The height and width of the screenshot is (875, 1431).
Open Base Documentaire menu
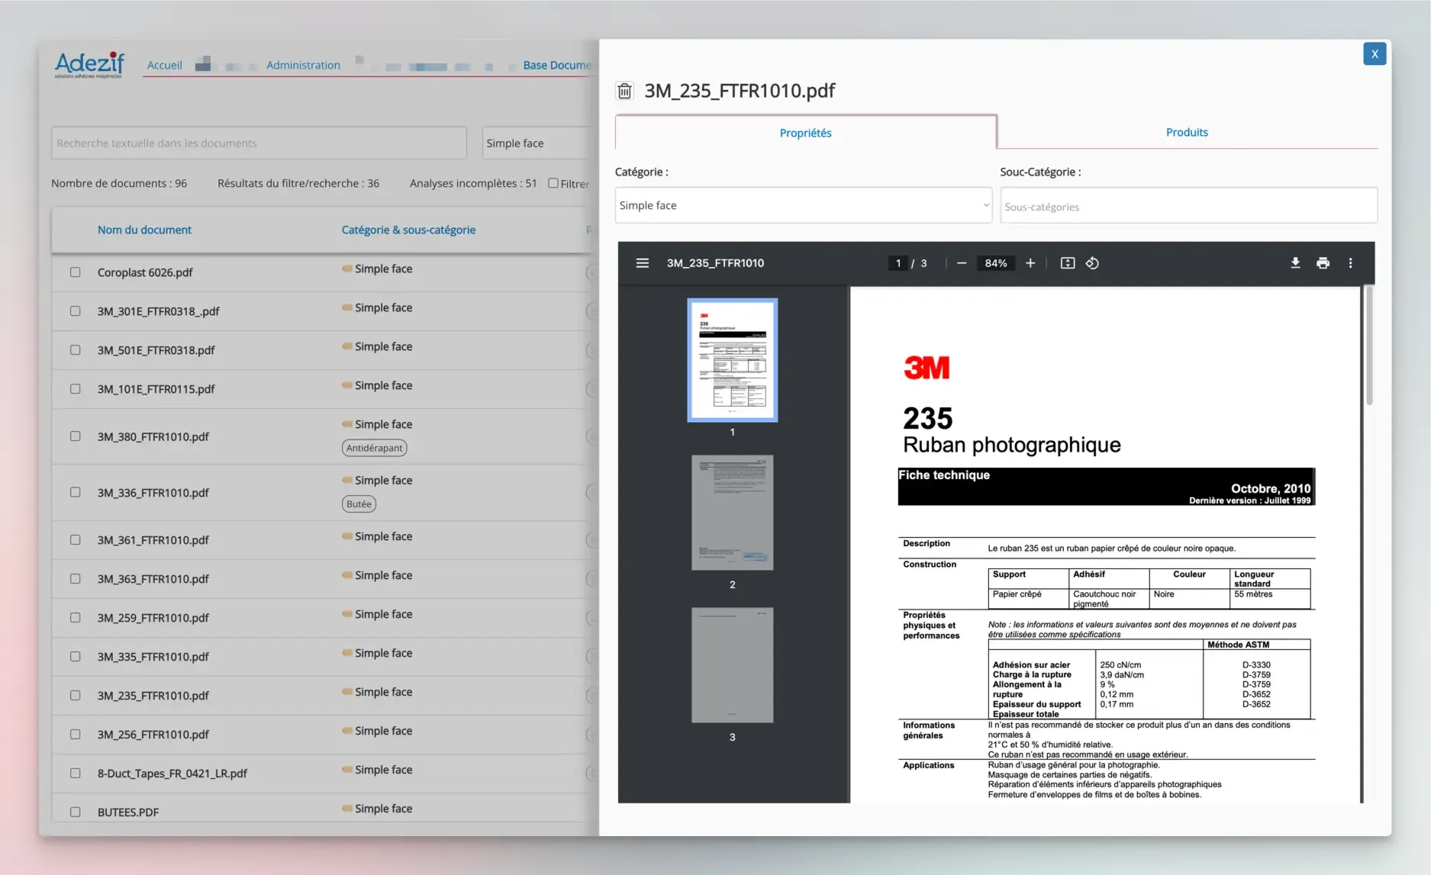coord(557,66)
